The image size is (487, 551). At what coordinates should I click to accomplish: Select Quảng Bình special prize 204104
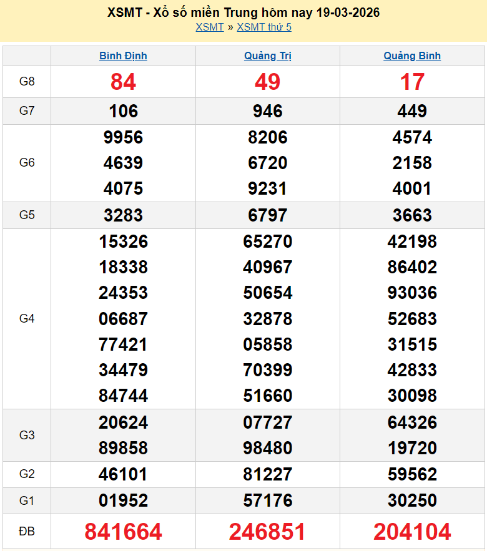(412, 532)
